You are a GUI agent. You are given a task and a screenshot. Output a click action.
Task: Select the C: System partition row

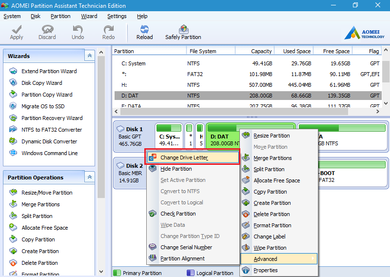tap(248, 63)
